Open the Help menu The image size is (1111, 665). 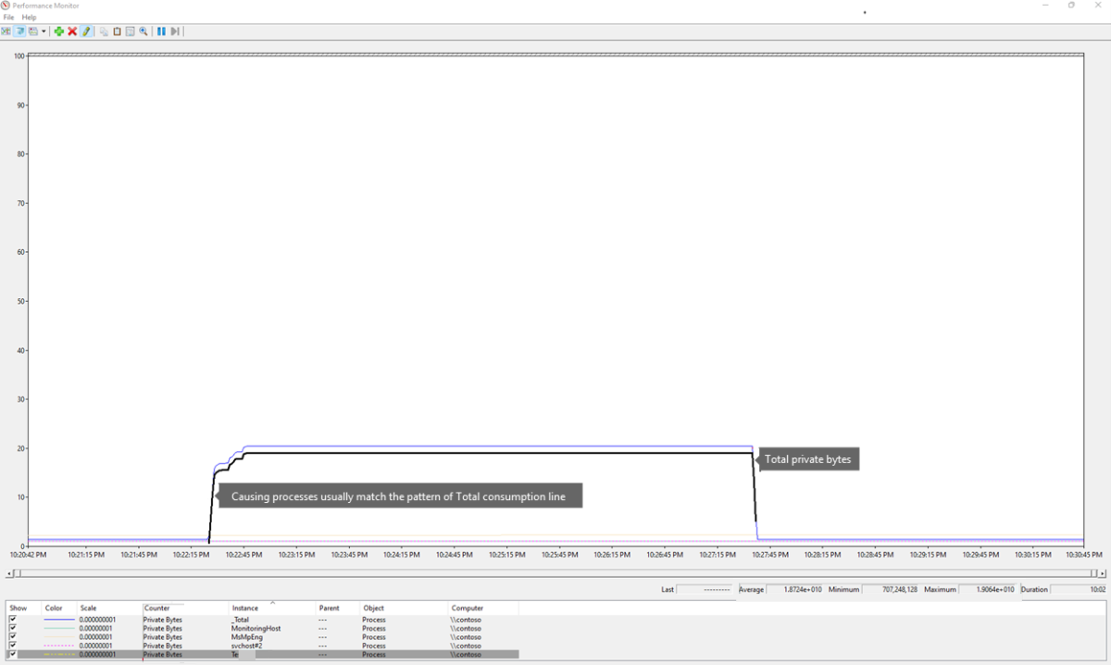point(30,17)
